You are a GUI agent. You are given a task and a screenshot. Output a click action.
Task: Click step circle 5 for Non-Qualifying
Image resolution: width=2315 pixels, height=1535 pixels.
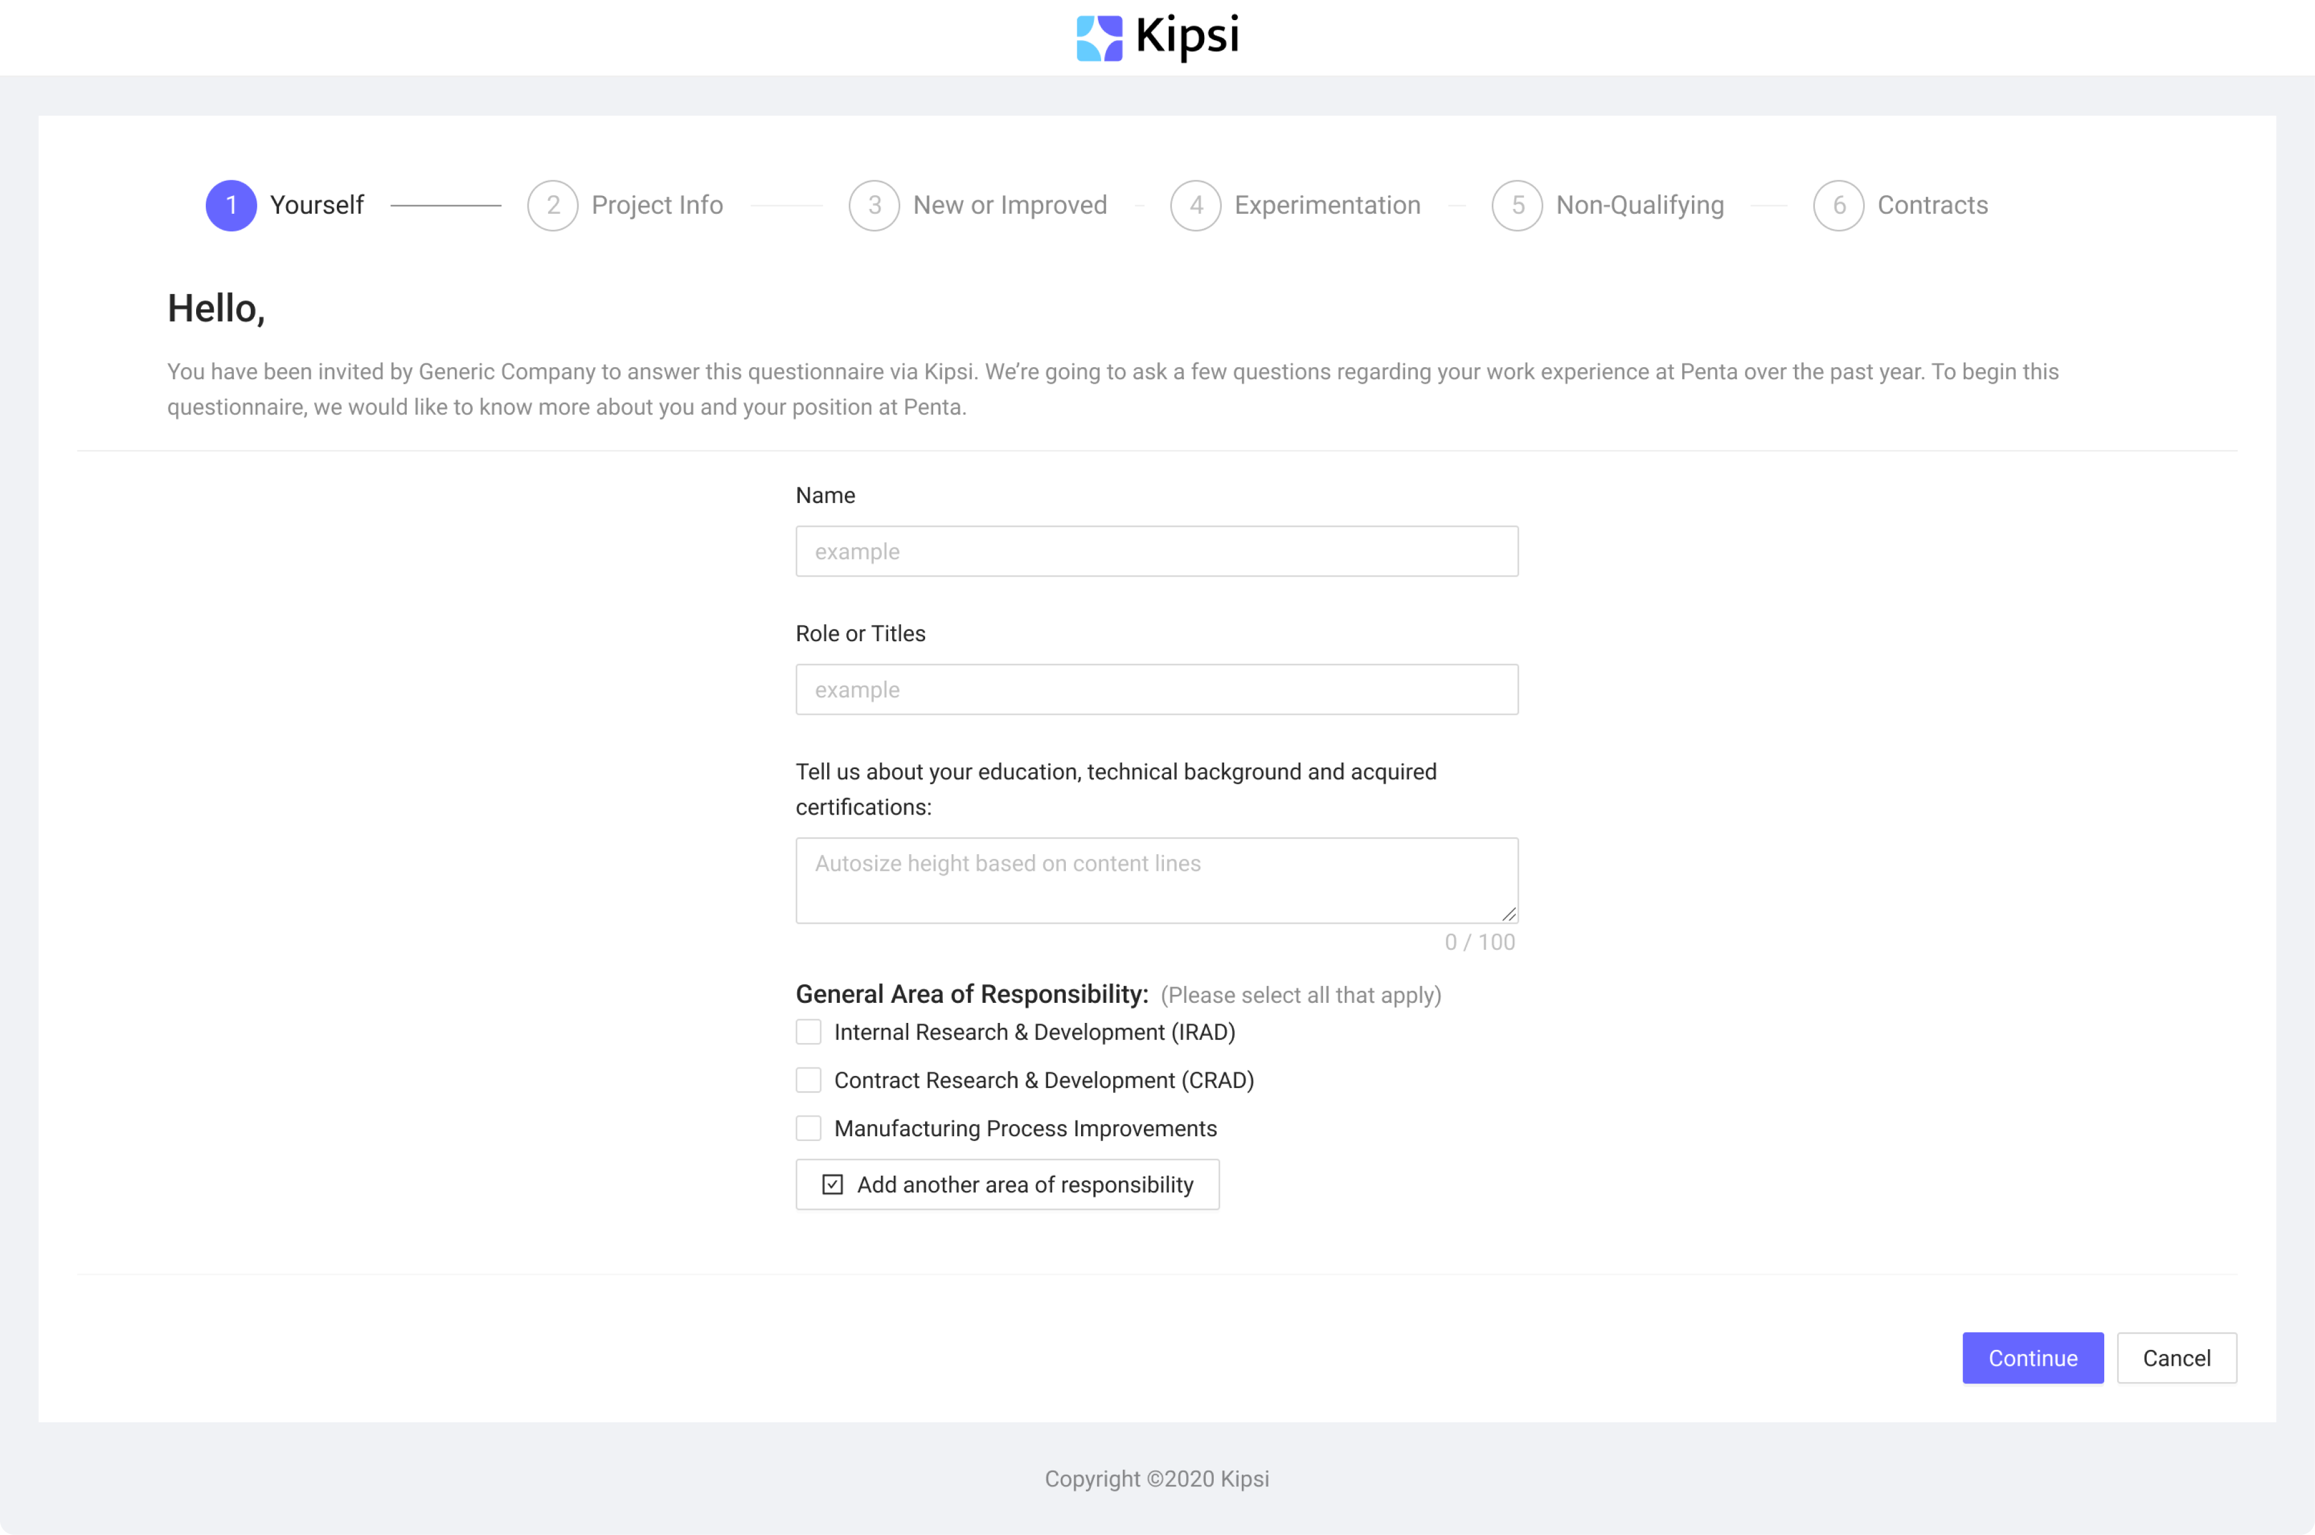(1517, 205)
